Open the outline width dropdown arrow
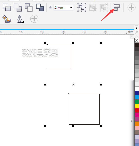 click(x=71, y=8)
